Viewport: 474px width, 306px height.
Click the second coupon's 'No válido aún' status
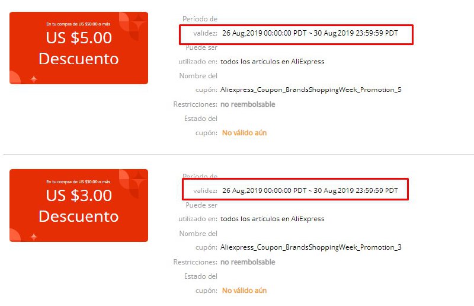pyautogui.click(x=244, y=290)
